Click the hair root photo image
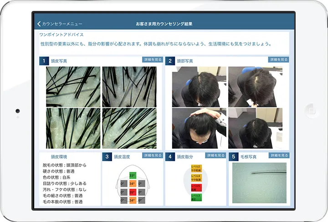Viewport: 328px width, 222px height. point(259,180)
